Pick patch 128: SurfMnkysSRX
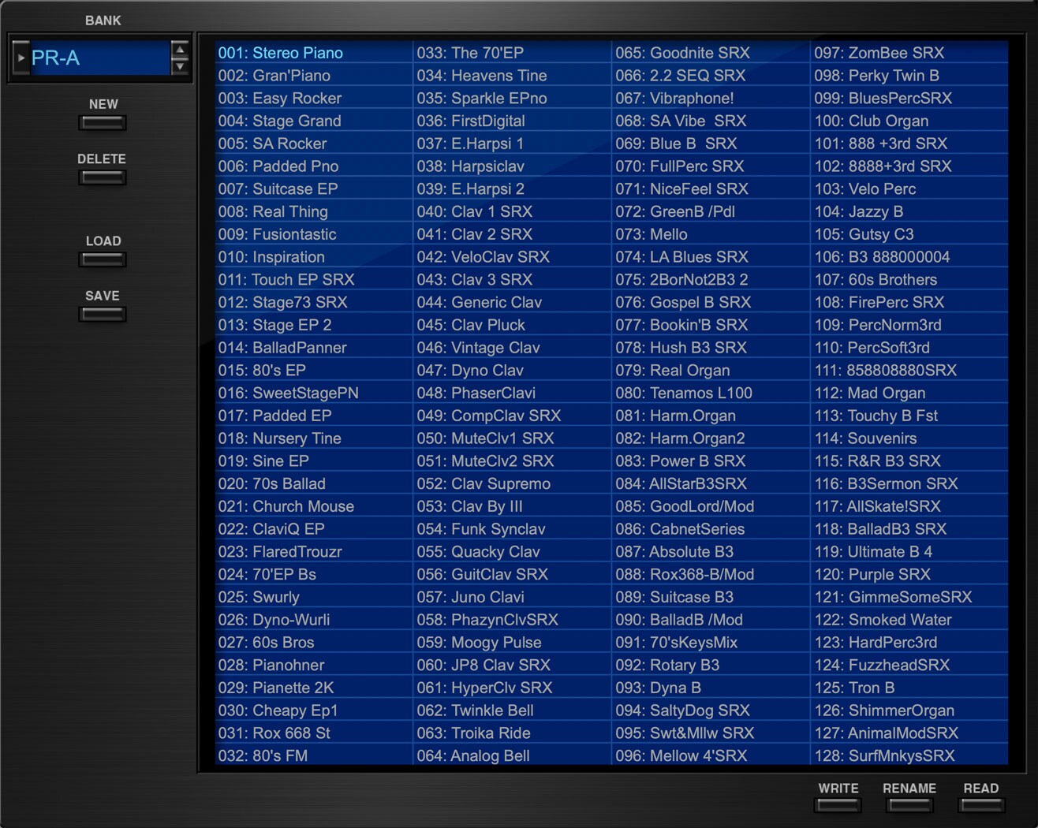Screen dimensions: 1038x828 pyautogui.click(x=884, y=755)
